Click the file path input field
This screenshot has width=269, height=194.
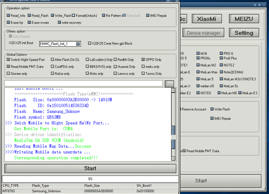tap(84, 83)
